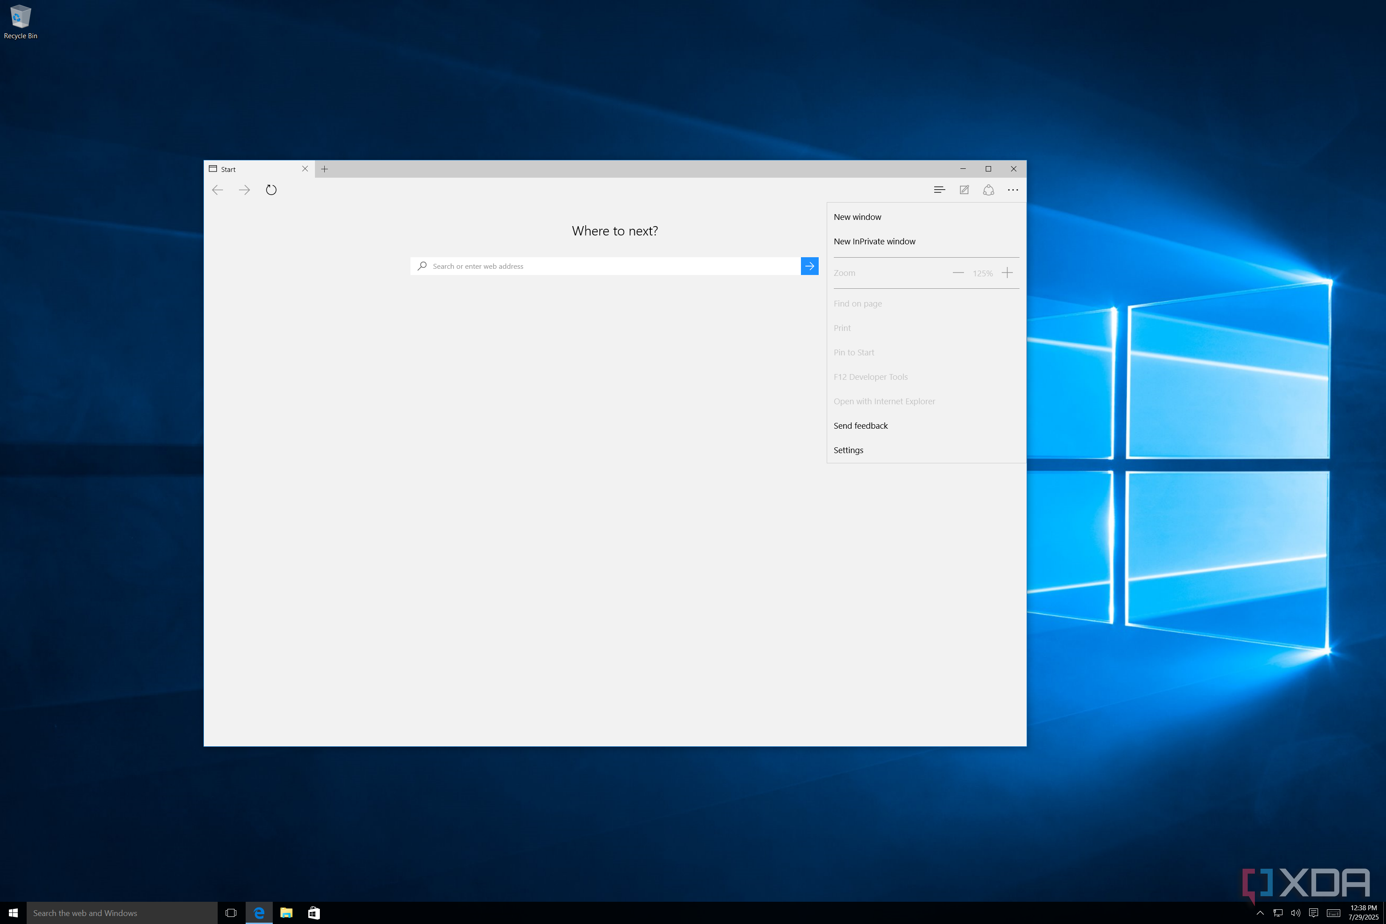Open File Explorer from the taskbar
The width and height of the screenshot is (1386, 924).
click(x=287, y=913)
